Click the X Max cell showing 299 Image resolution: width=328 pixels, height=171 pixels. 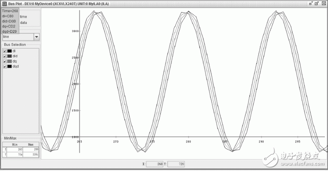click(31, 150)
